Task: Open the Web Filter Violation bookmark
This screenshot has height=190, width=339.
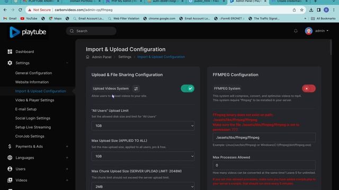Action: coord(123,18)
